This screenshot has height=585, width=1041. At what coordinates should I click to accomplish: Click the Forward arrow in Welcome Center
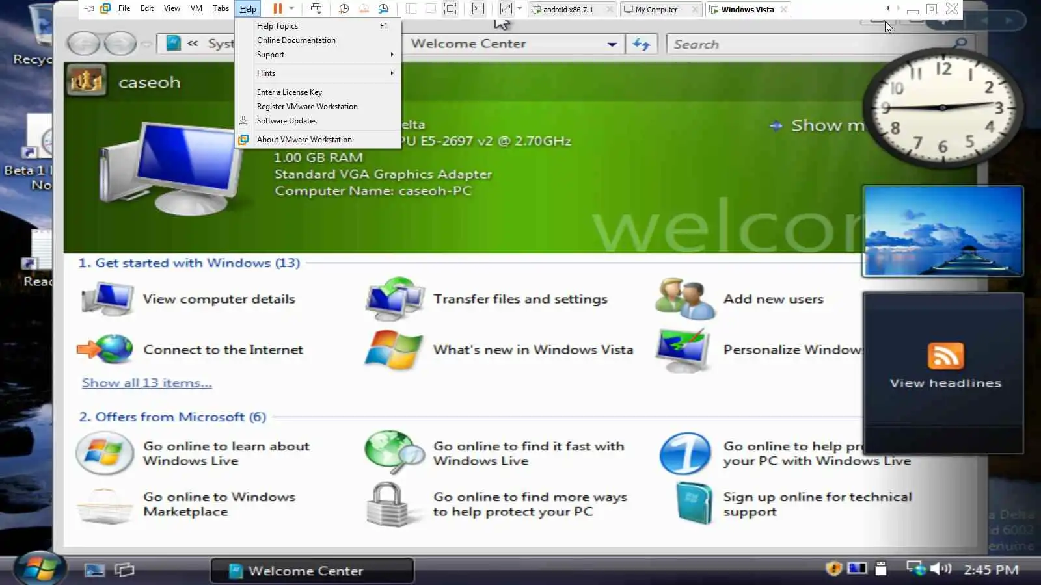coord(120,44)
